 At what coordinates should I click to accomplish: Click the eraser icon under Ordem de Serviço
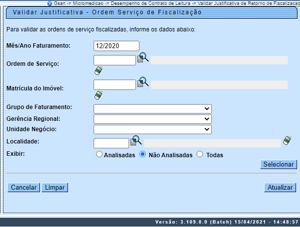click(99, 71)
